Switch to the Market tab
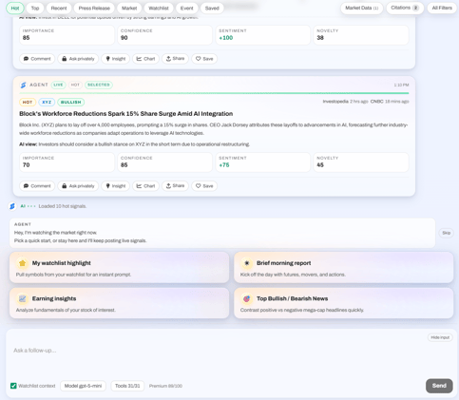 [129, 8]
